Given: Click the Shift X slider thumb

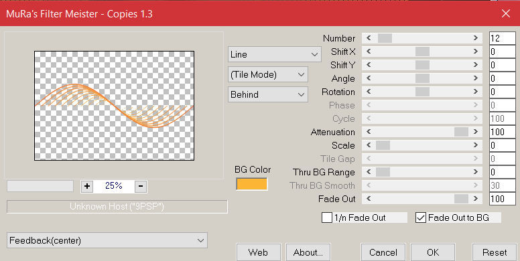Looking at the screenshot, I should click(x=422, y=52).
